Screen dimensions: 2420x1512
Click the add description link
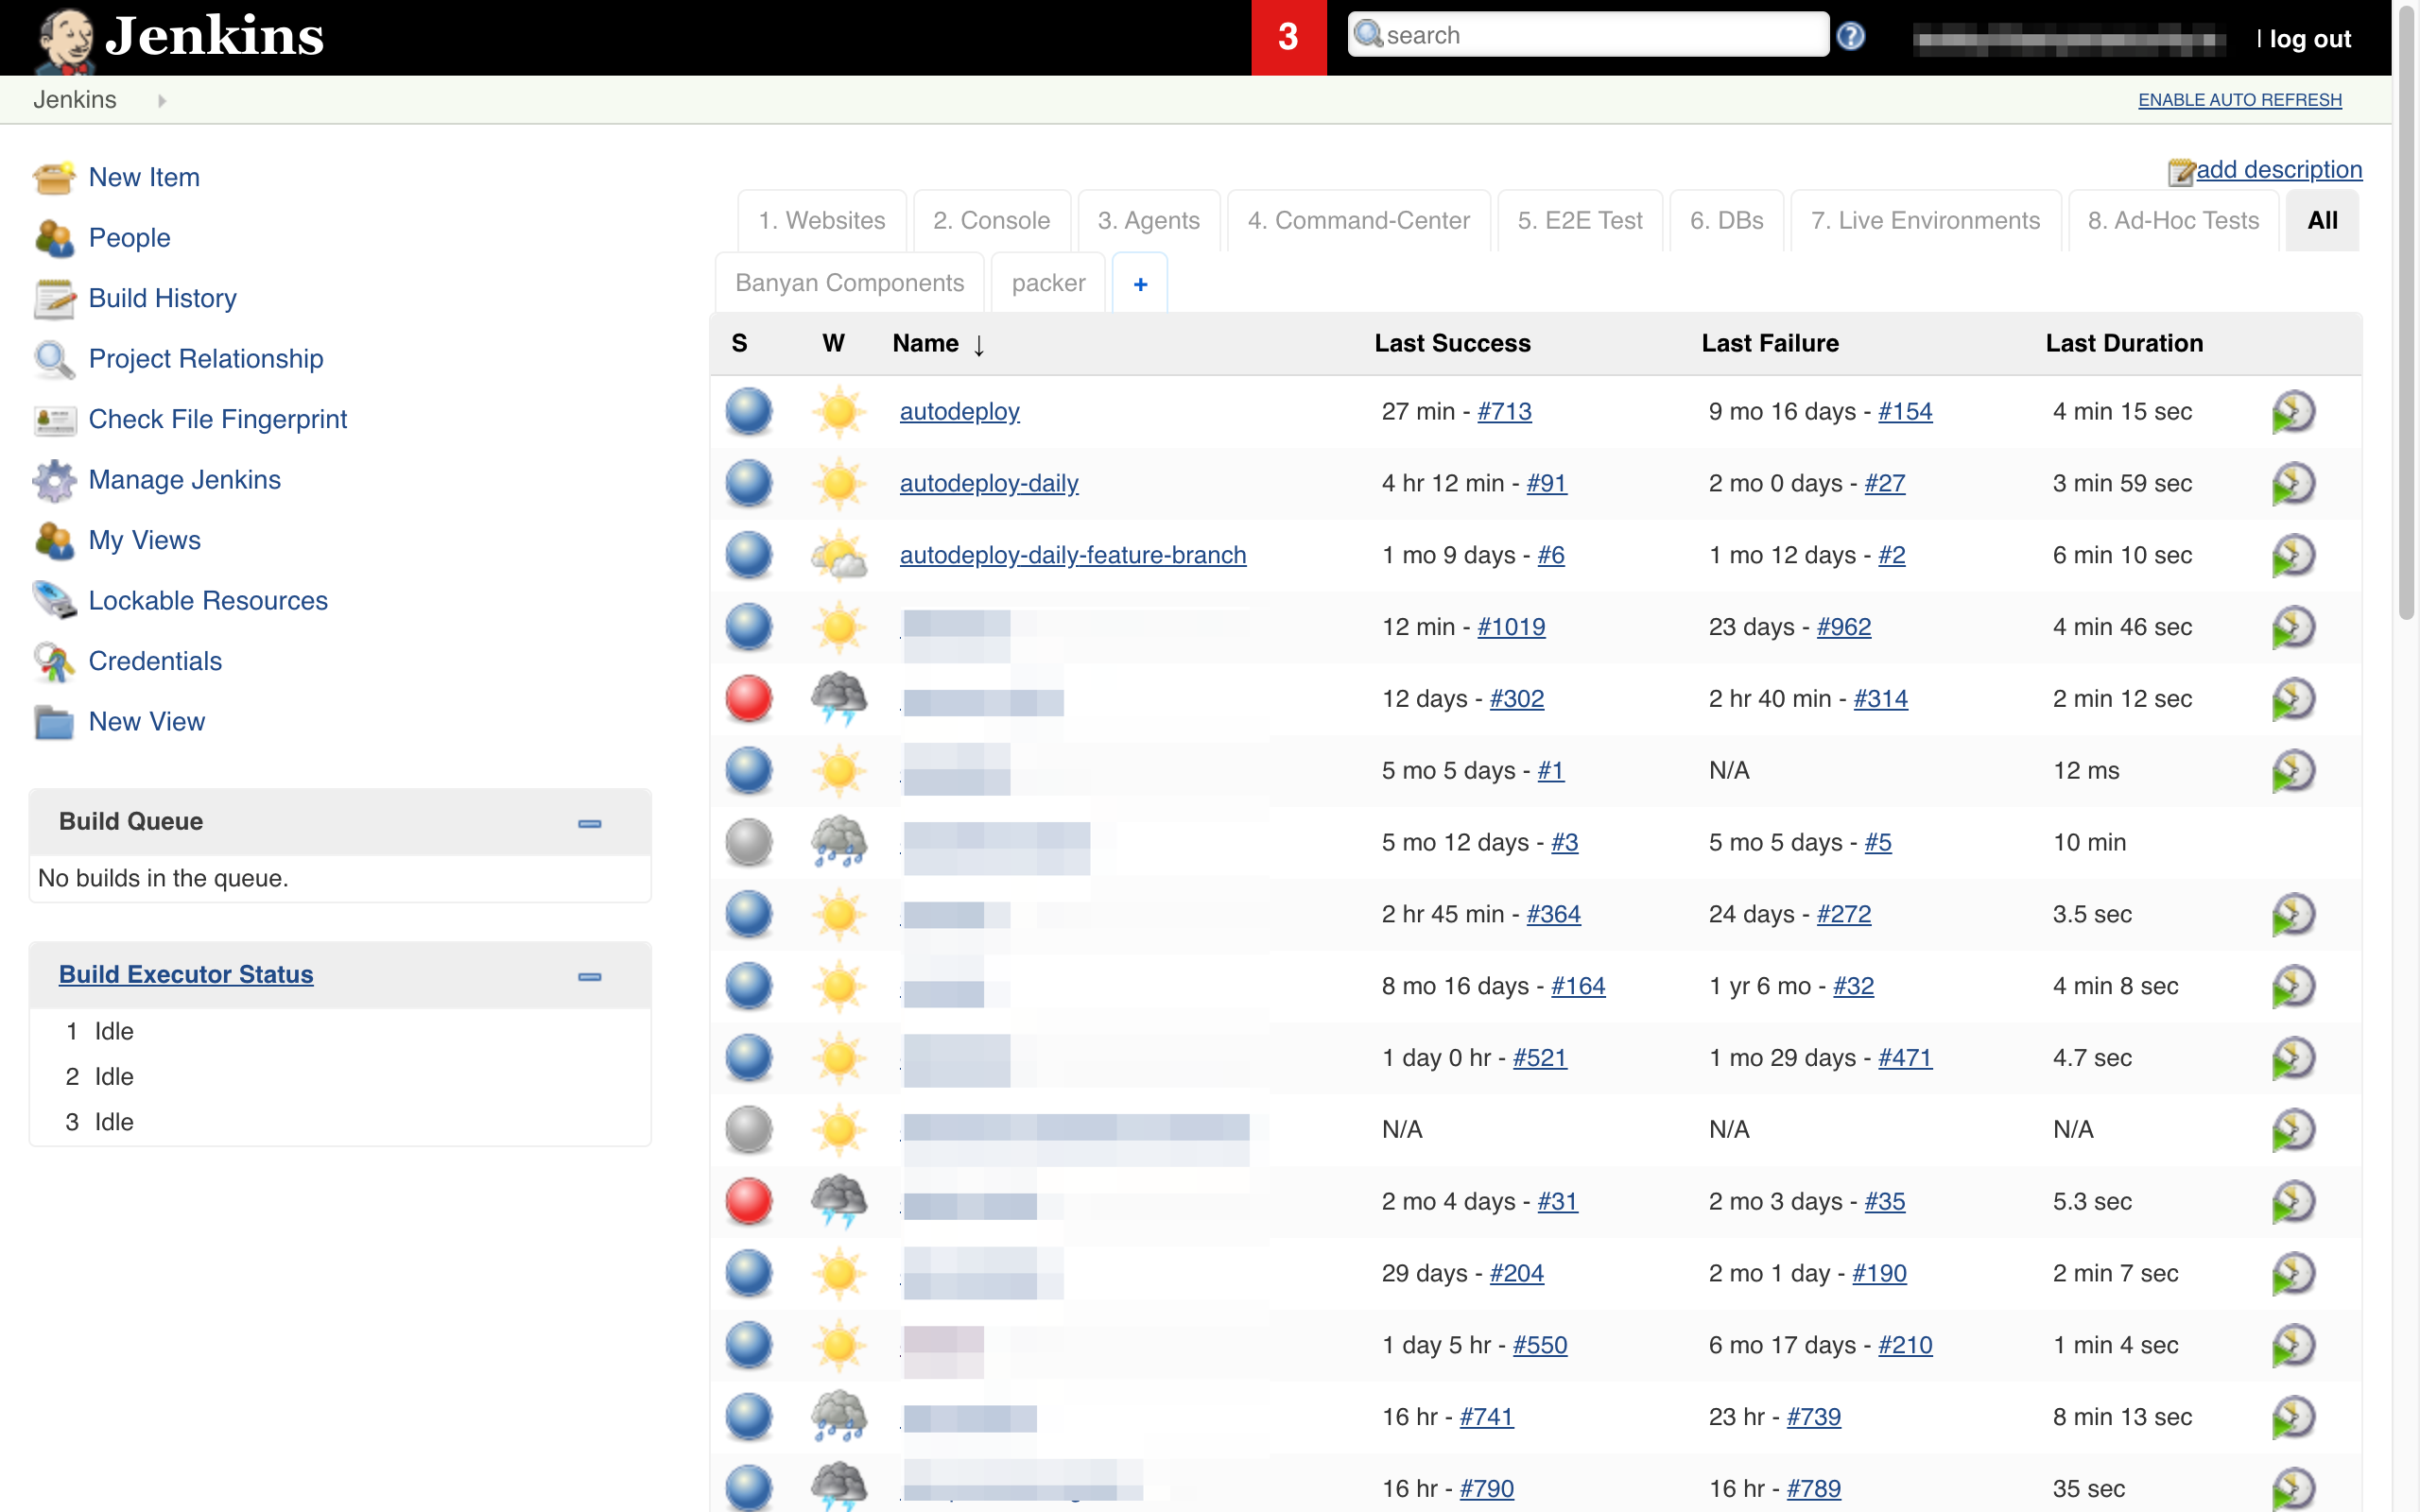pos(2278,170)
